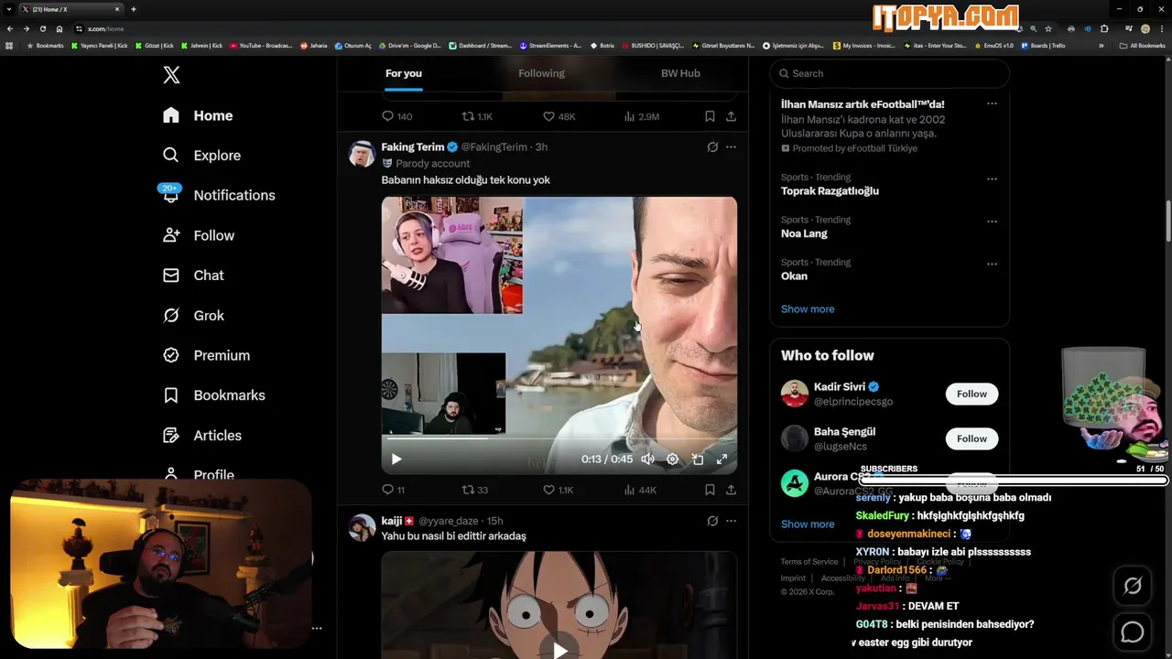Bookmark the post with 2.9M views
This screenshot has height=659, width=1172.
pos(710,116)
